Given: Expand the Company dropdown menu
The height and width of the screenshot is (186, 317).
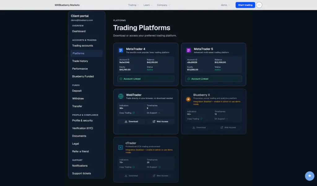Looking at the screenshot, I should 163,5.
